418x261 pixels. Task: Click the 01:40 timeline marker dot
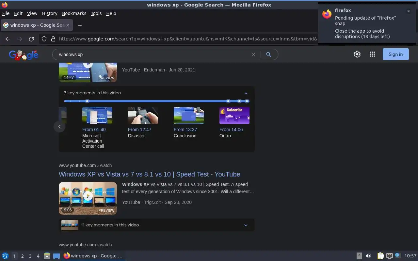tap(87, 101)
